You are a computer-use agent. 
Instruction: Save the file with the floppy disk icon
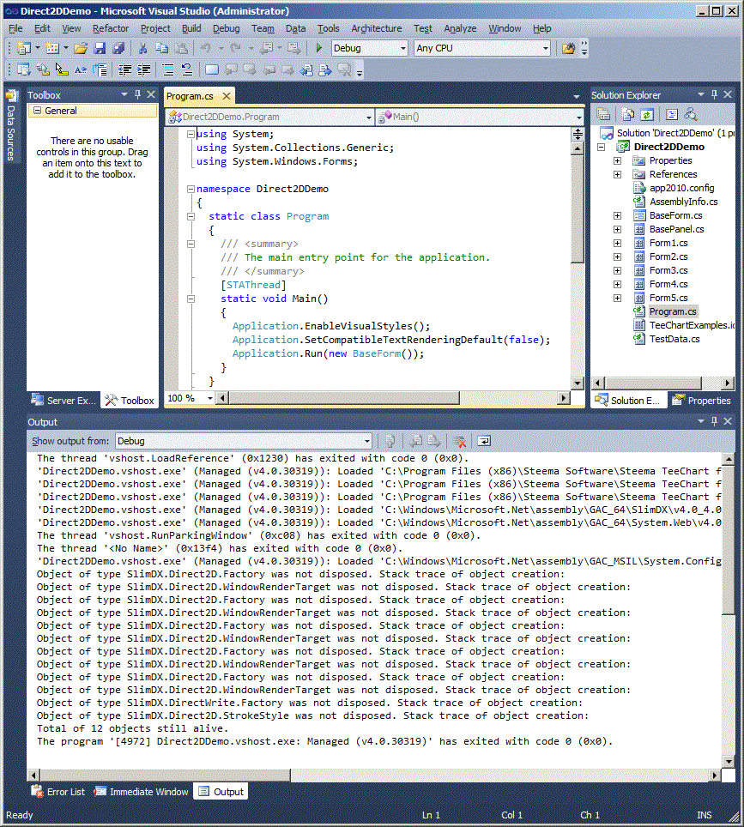[x=100, y=49]
